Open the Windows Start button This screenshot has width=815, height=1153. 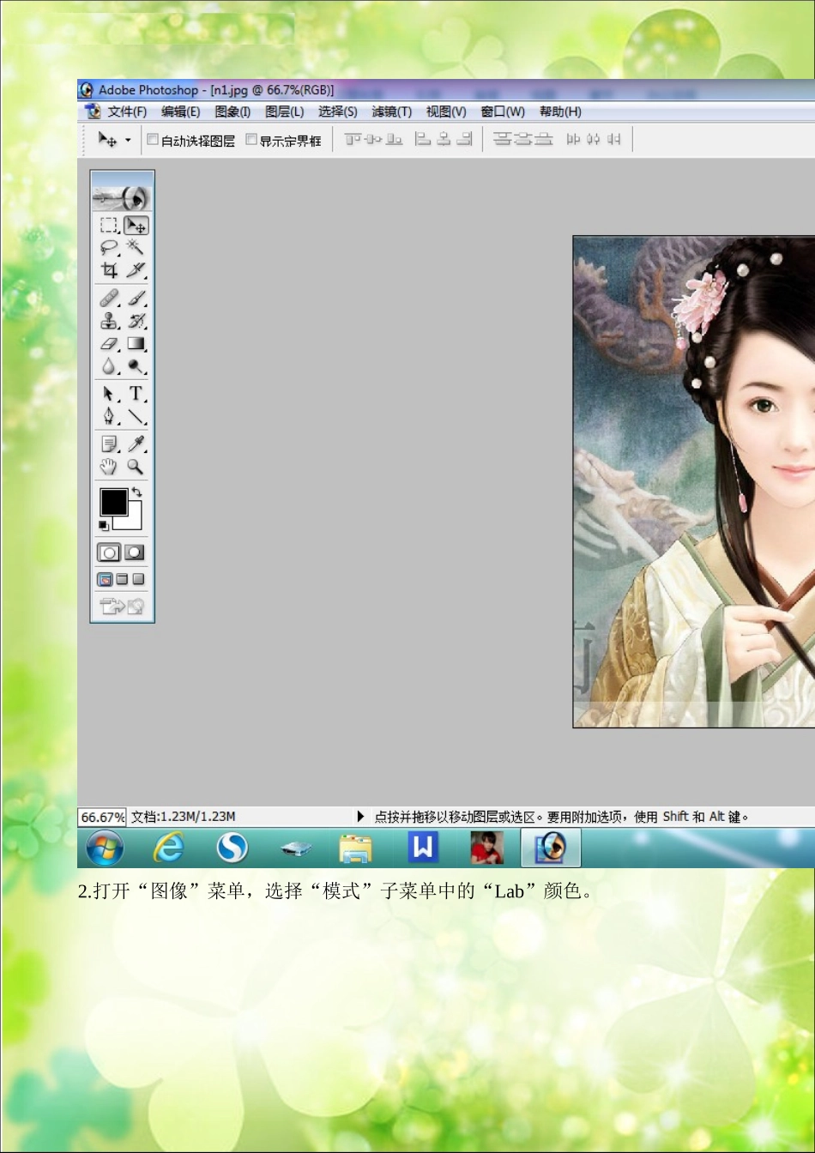pyautogui.click(x=105, y=848)
